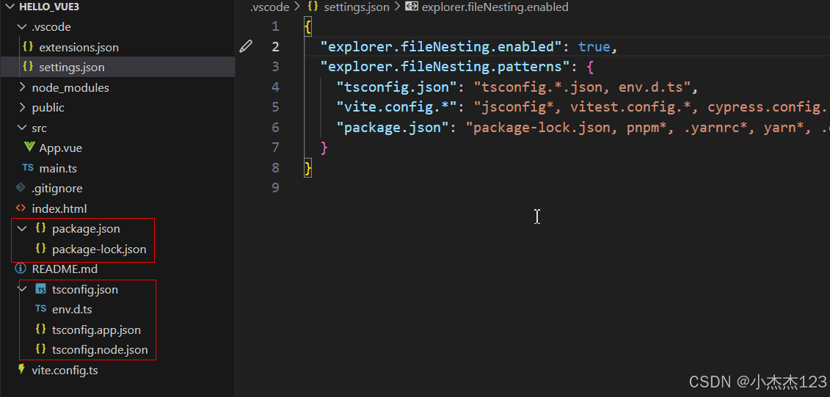Collapse nested files under package.json
The width and height of the screenshot is (830, 397).
[x=22, y=229]
